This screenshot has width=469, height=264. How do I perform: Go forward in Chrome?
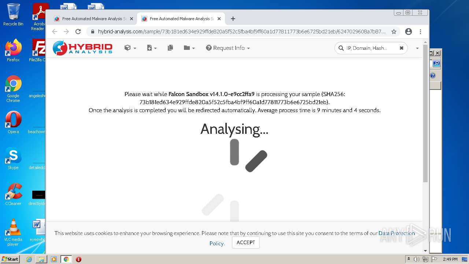coord(66,32)
